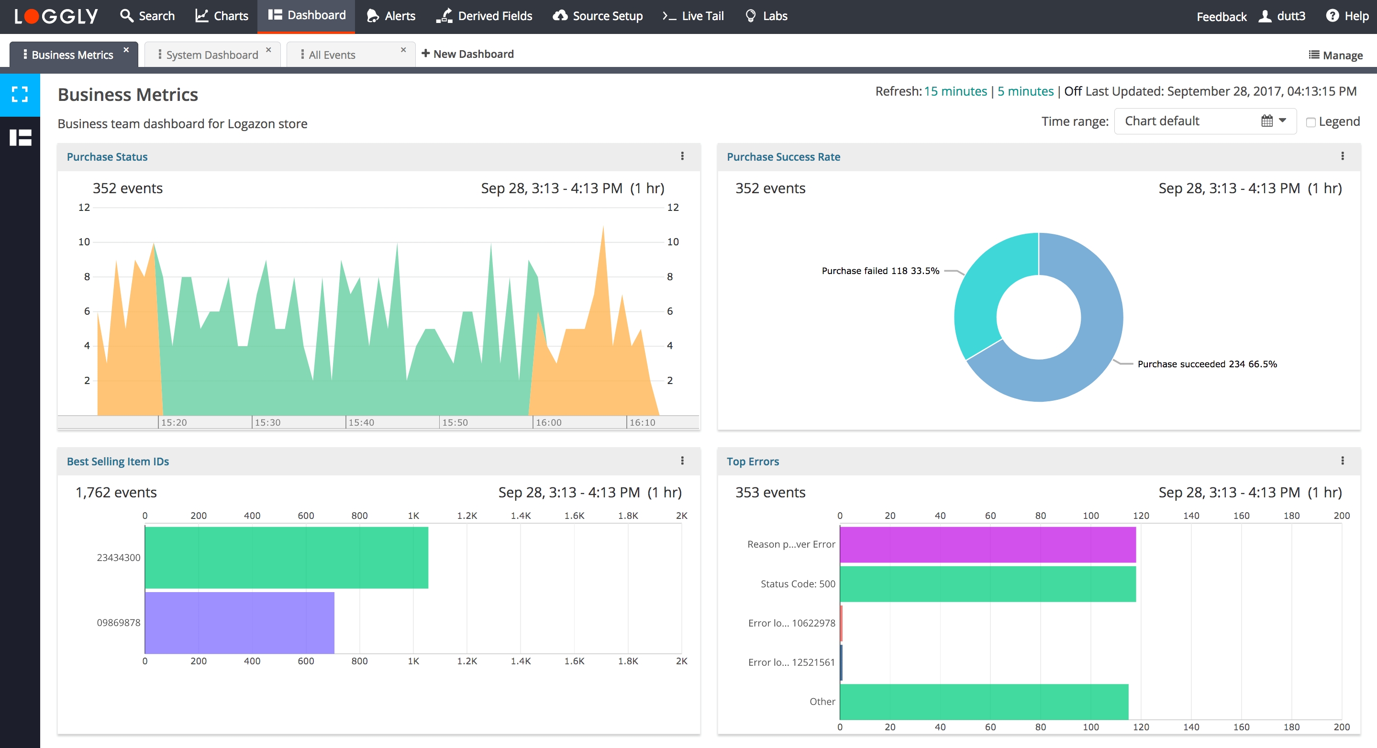The height and width of the screenshot is (748, 1377).
Task: Toggle the Legend checkbox on or off
Action: pyautogui.click(x=1309, y=121)
